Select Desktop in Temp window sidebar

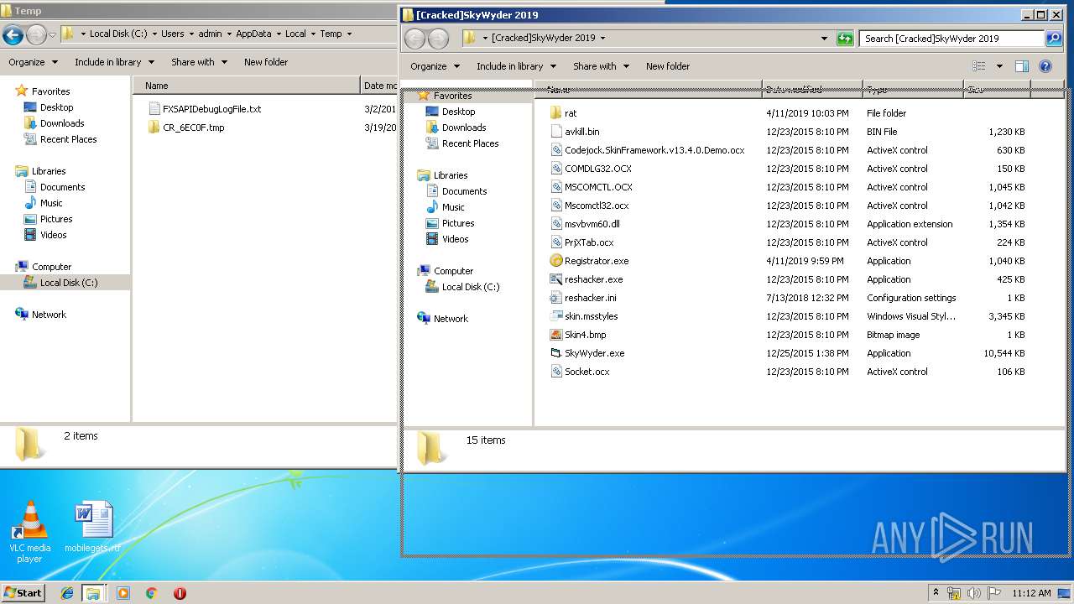[x=57, y=107]
